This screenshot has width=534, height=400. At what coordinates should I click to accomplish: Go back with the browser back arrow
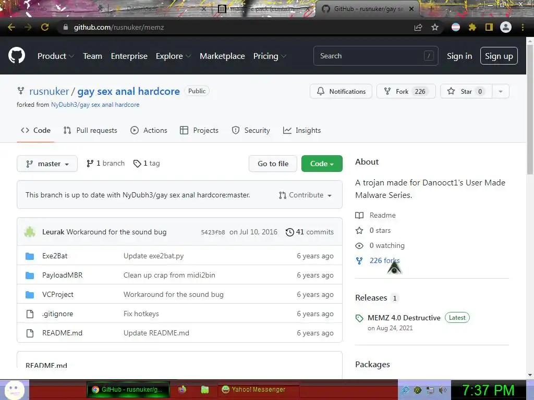(11, 27)
